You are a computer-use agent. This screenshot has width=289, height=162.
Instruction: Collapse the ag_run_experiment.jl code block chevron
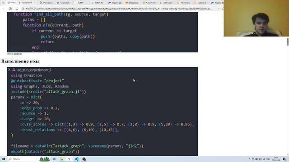click(9, 70)
